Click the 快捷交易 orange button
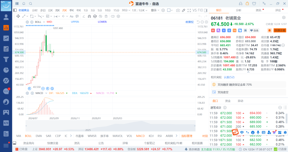Screen dimensions: 288x152 pos(280,30)
